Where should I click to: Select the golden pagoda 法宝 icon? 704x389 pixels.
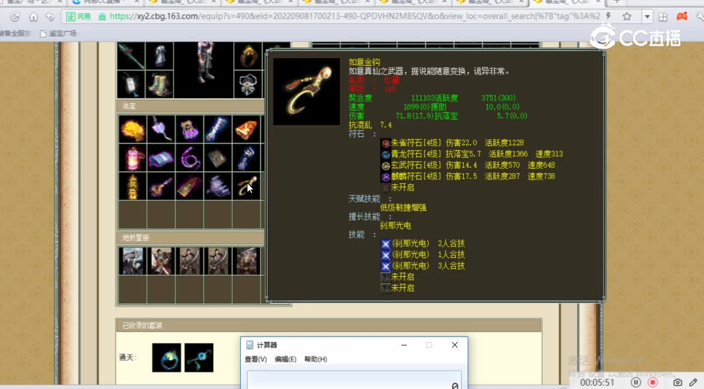pos(132,187)
